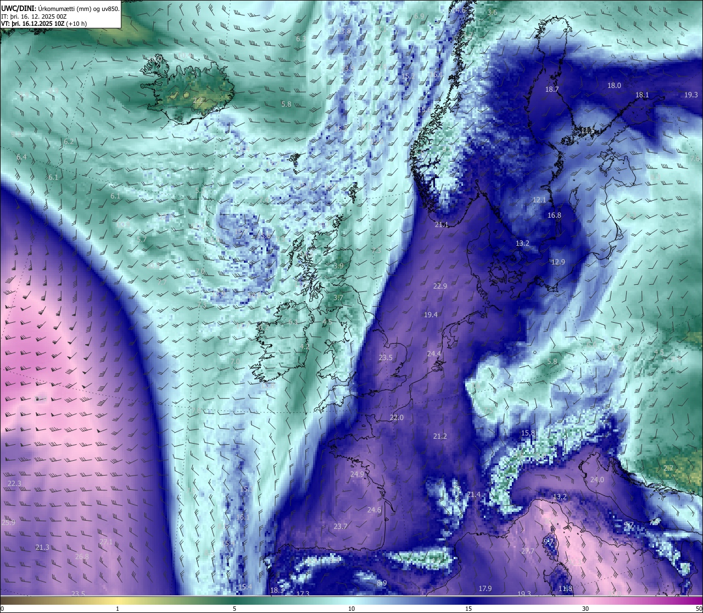The width and height of the screenshot is (703, 613).
Task: Click the 15.4 value label
Action: pos(245,587)
